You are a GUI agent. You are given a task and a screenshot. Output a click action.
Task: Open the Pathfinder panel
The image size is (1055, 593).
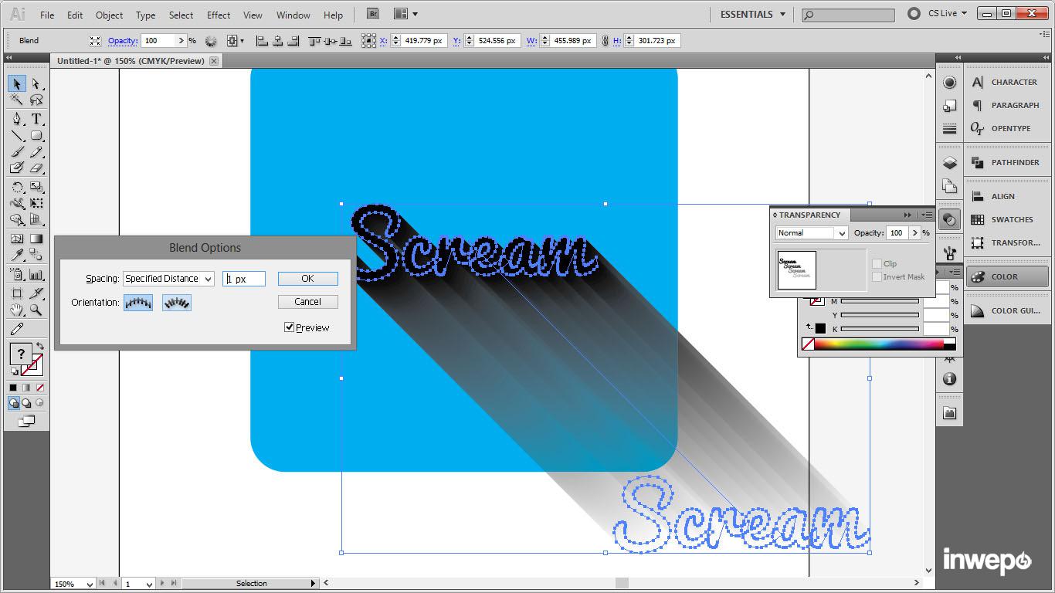pyautogui.click(x=1006, y=163)
